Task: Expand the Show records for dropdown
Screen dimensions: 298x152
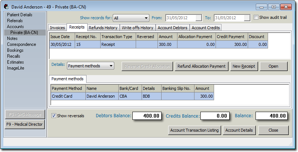Action: (x=131, y=18)
